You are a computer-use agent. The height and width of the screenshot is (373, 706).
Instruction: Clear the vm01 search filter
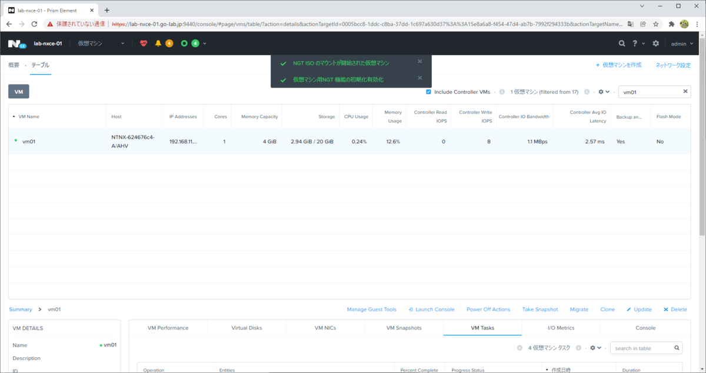pos(685,92)
